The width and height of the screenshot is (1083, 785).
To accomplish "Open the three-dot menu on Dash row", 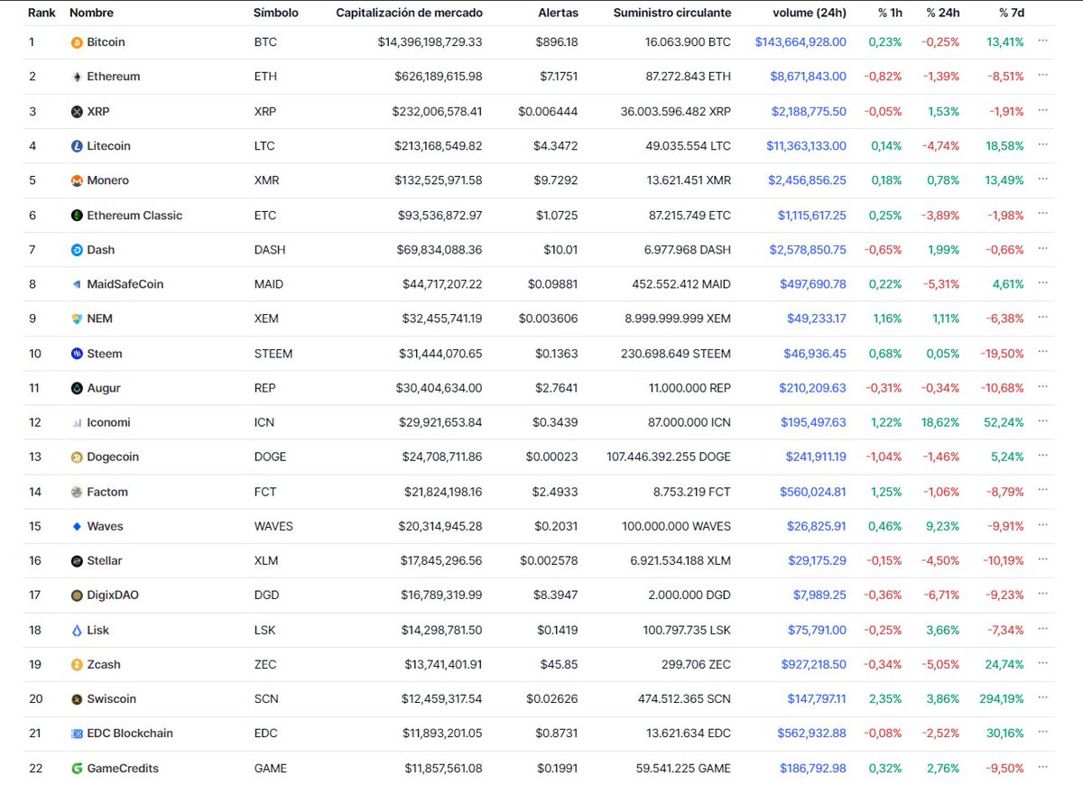I will pyautogui.click(x=1043, y=248).
